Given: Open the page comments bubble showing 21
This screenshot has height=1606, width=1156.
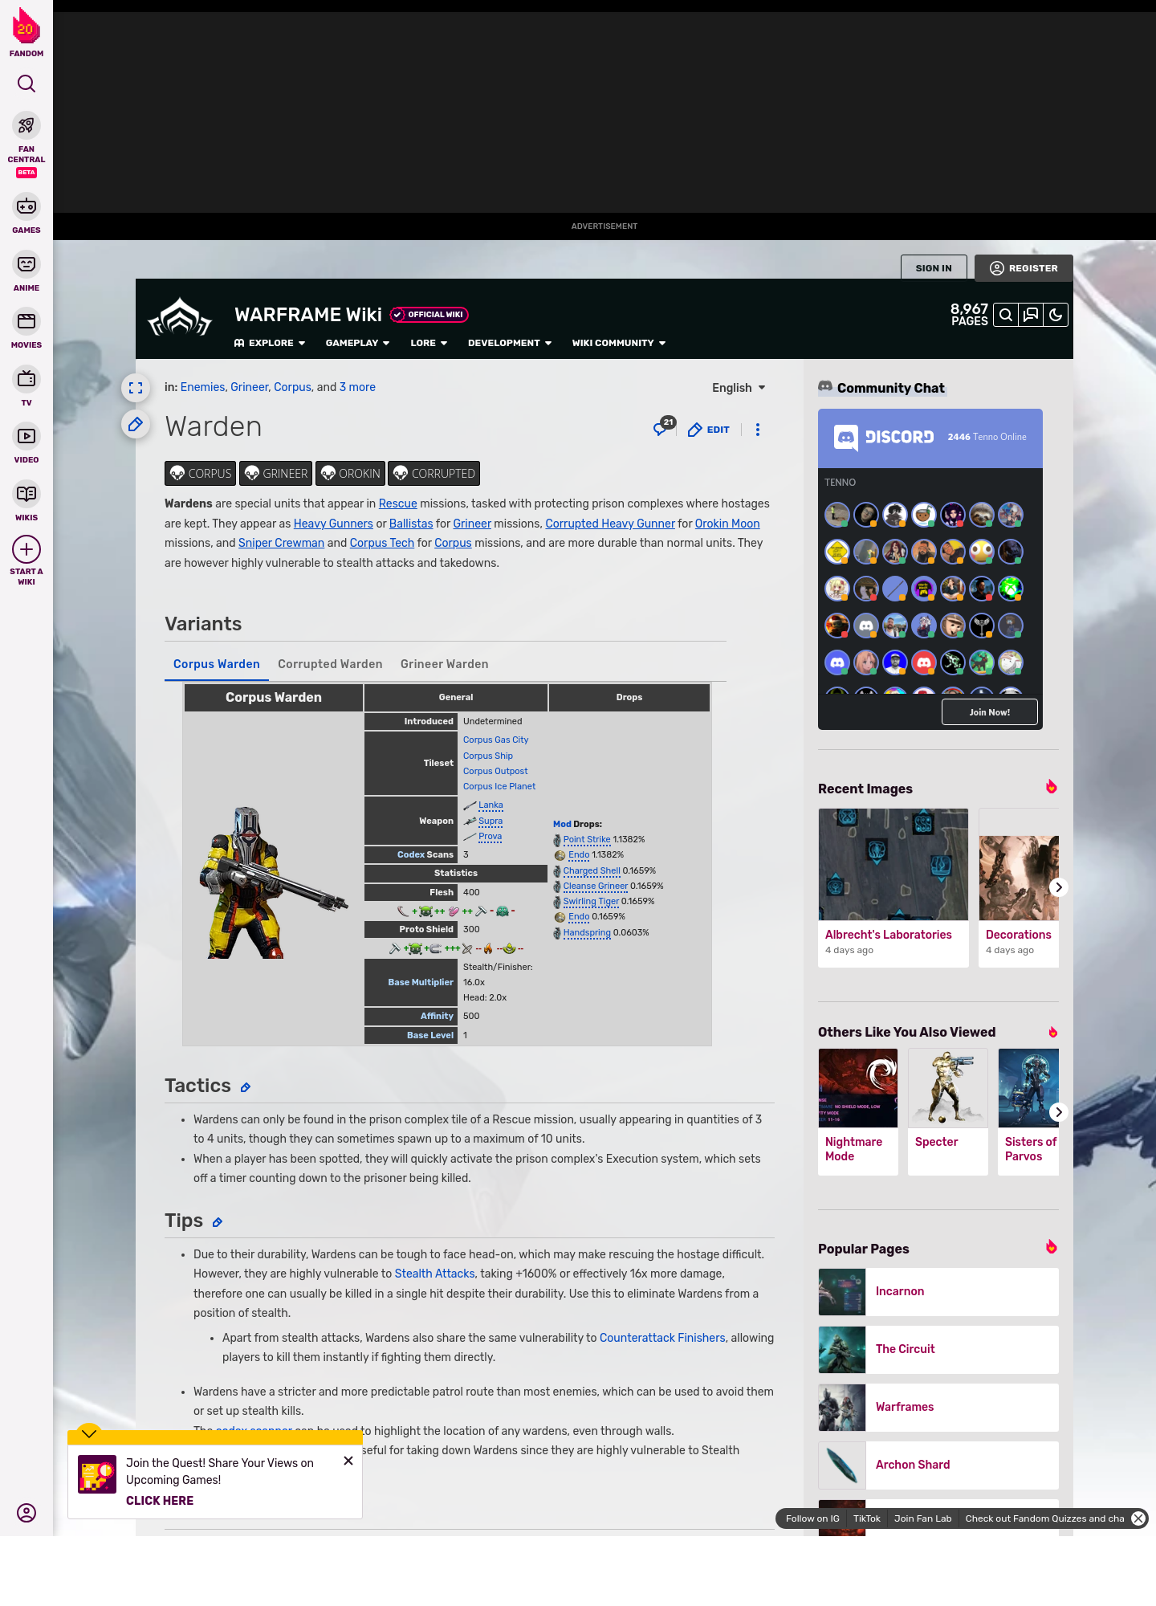Looking at the screenshot, I should 664,426.
